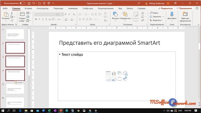Open the Выделить dropdown

156,20
